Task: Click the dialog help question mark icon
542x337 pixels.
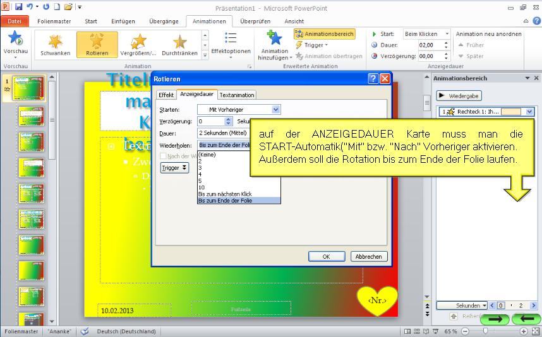Action: click(373, 79)
